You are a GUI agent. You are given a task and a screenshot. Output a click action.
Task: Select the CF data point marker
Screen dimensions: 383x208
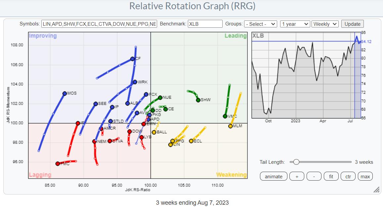click(x=133, y=59)
